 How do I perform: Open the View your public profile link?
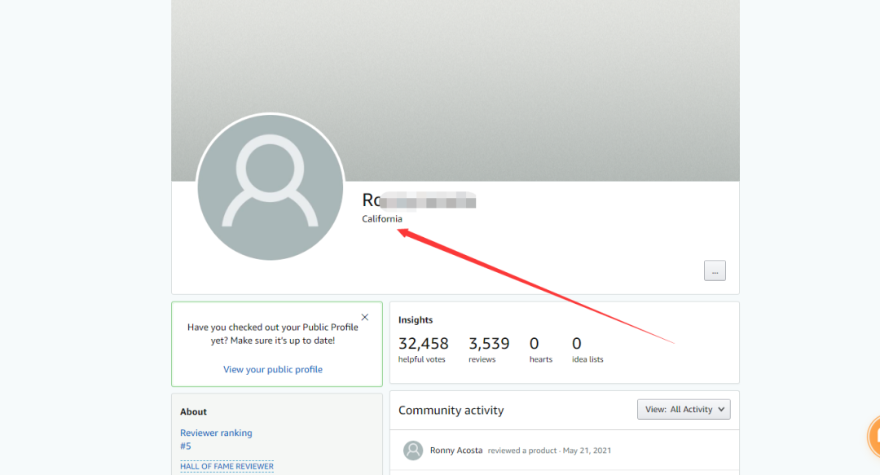(273, 369)
